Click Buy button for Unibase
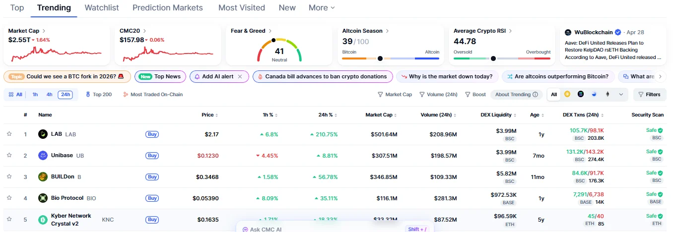 [152, 156]
